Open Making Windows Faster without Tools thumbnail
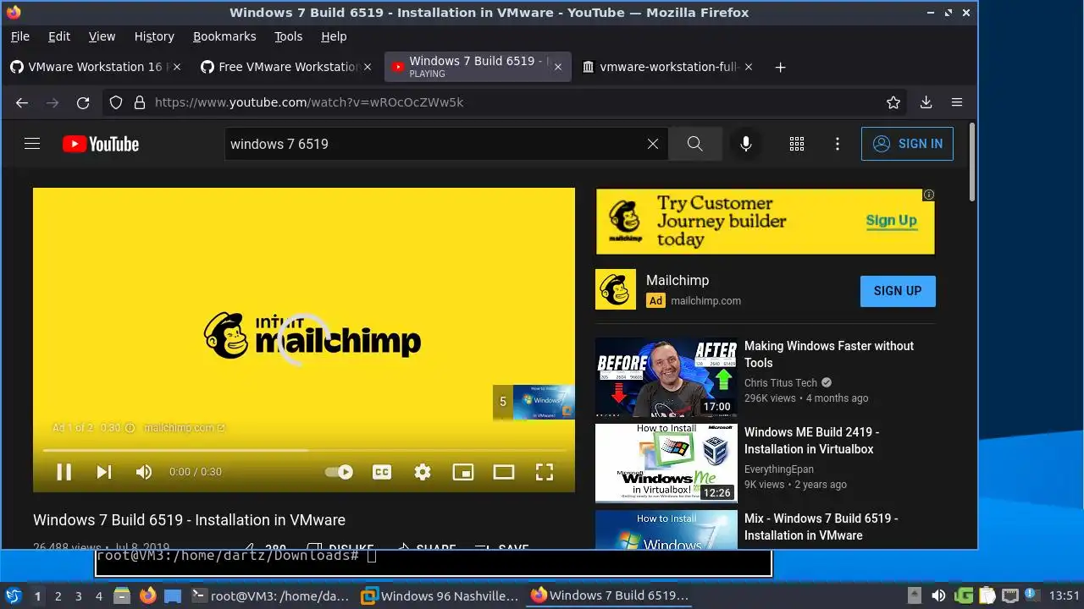 (x=666, y=377)
